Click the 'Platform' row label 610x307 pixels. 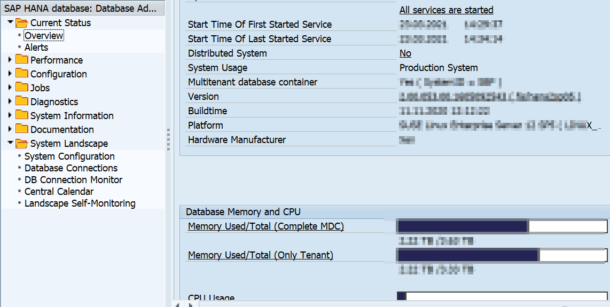click(206, 125)
